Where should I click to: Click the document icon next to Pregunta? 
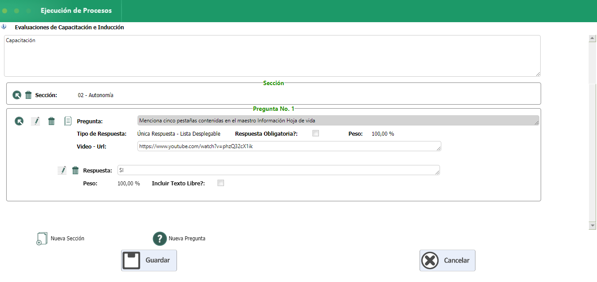click(x=68, y=121)
